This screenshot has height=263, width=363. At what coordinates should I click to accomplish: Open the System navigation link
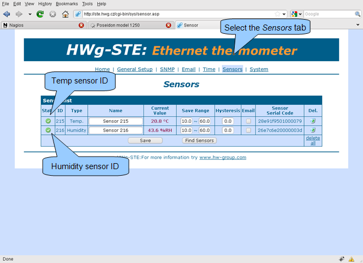coord(259,69)
